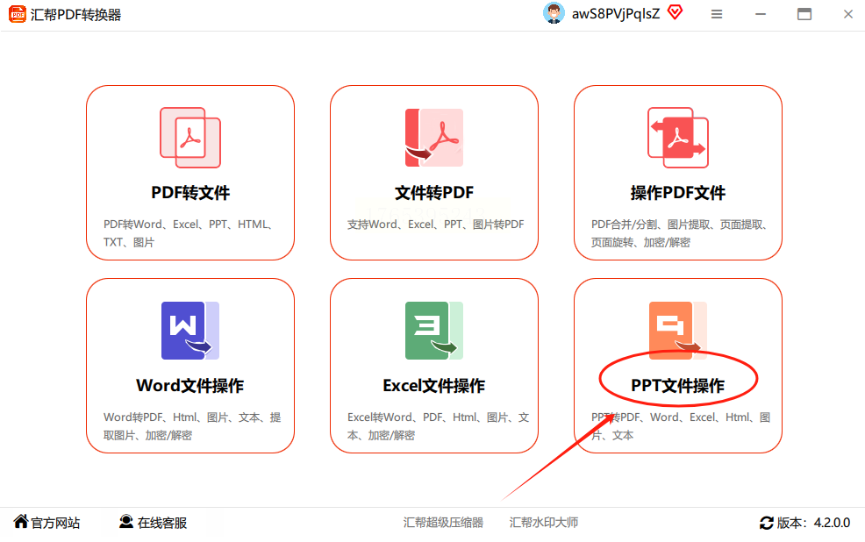Click the 文件转PDF title
Viewport: 865px width, 542px height.
point(434,193)
